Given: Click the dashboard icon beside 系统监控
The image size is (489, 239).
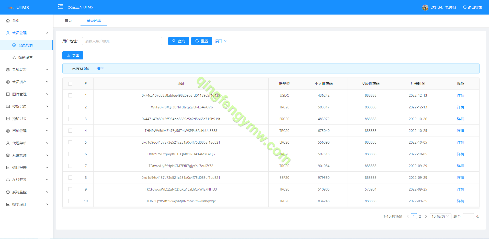Looking at the screenshot, I should (x=8, y=192).
